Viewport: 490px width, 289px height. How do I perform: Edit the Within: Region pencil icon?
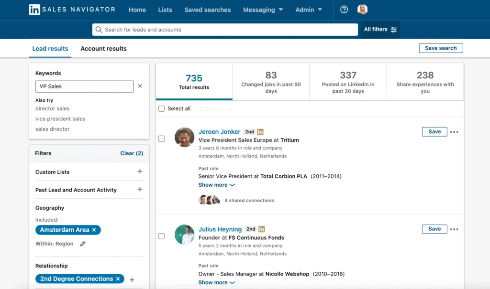pyautogui.click(x=82, y=244)
